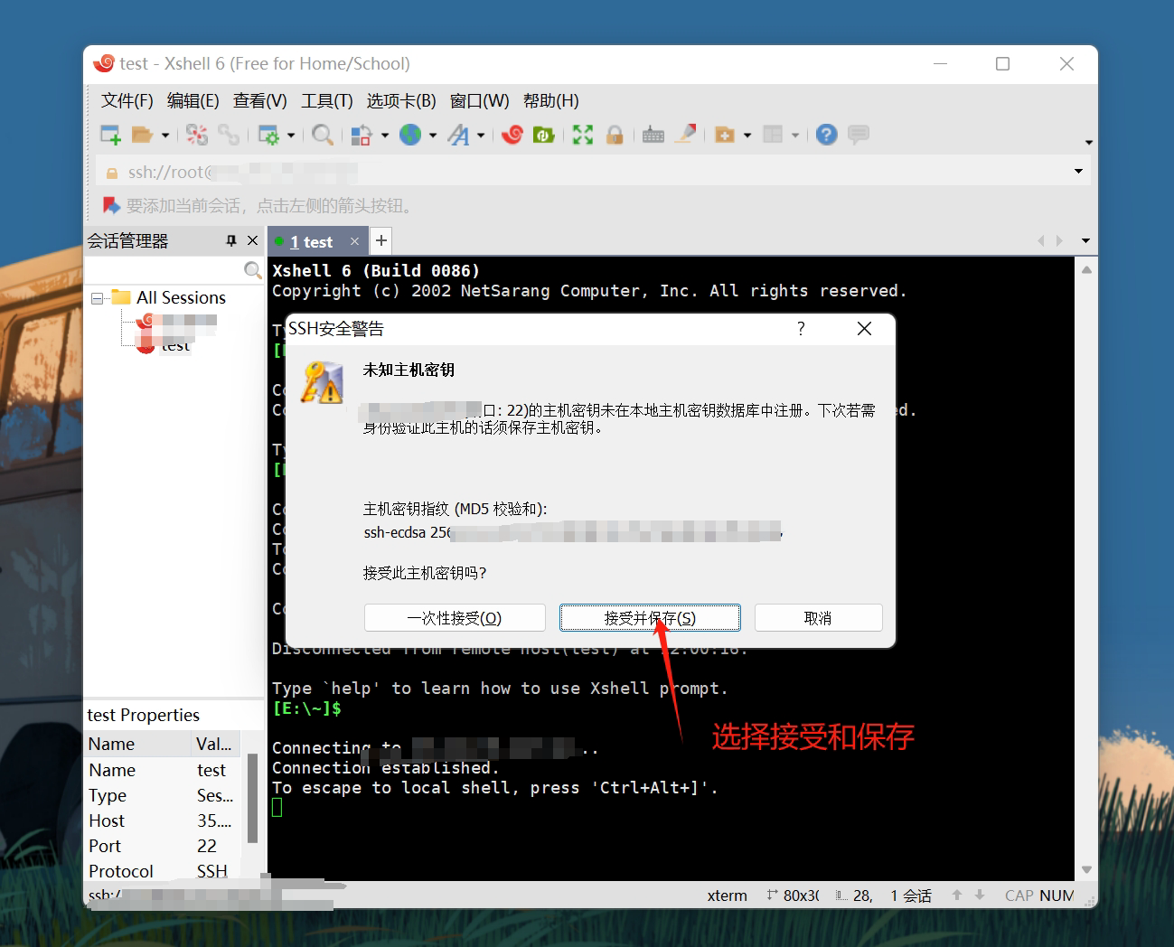The width and height of the screenshot is (1174, 947).
Task: Click the terminal scrollbar down arrow
Action: click(x=1086, y=869)
